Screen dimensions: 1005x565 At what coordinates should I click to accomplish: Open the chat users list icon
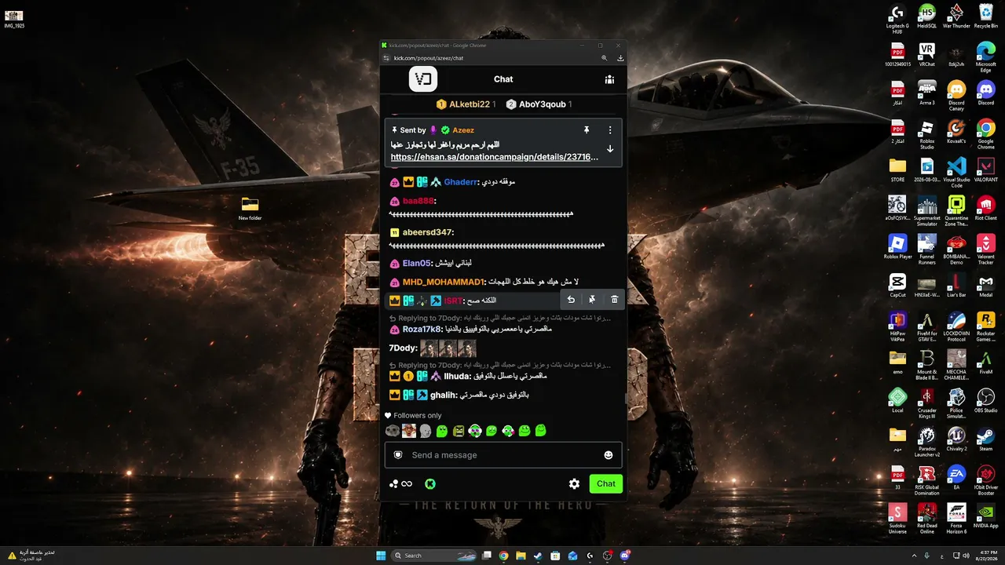pos(609,79)
